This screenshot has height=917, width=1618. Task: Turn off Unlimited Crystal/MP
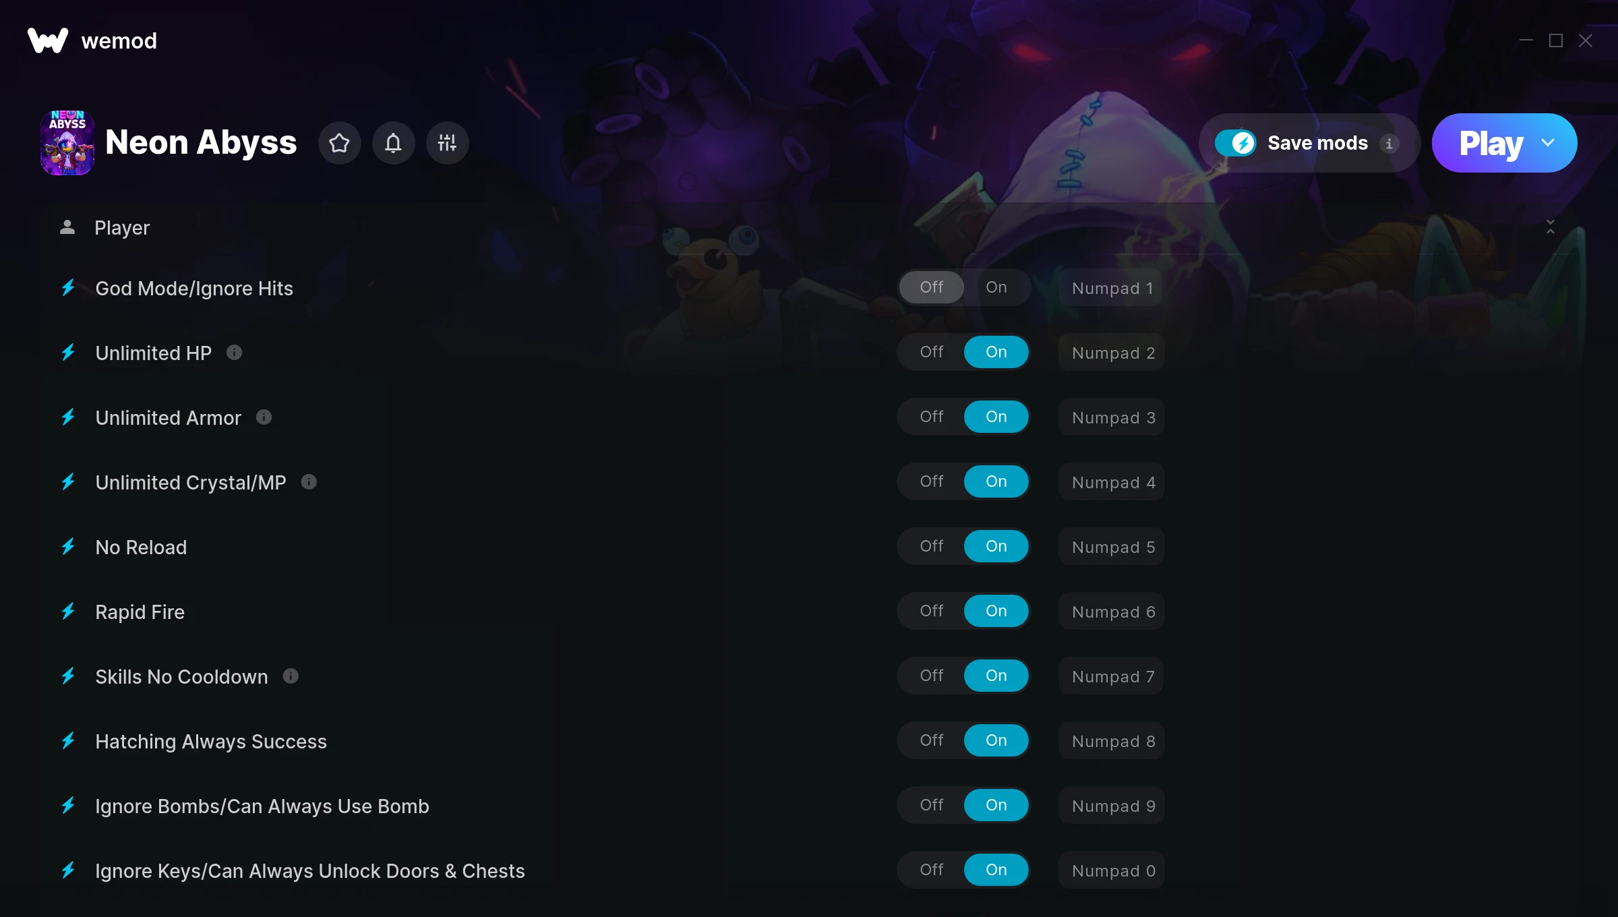tap(932, 481)
